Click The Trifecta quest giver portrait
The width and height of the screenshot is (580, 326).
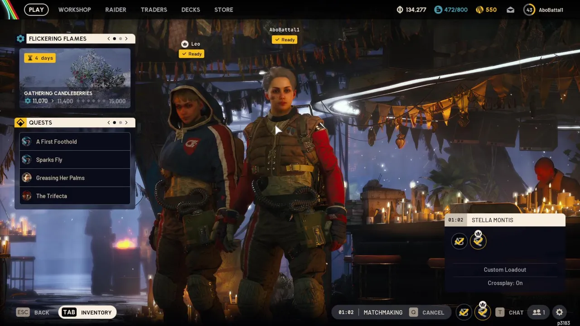[27, 196]
